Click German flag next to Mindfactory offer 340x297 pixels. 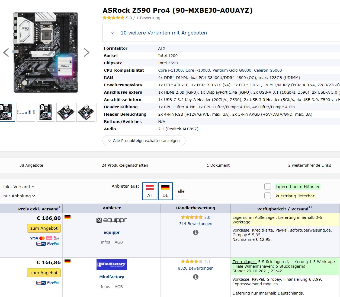click(x=68, y=261)
